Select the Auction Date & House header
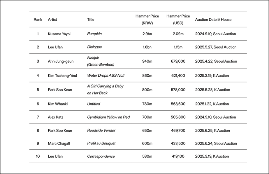Image resolution: width=269 pixels, height=174 pixels. pyautogui.click(x=213, y=20)
